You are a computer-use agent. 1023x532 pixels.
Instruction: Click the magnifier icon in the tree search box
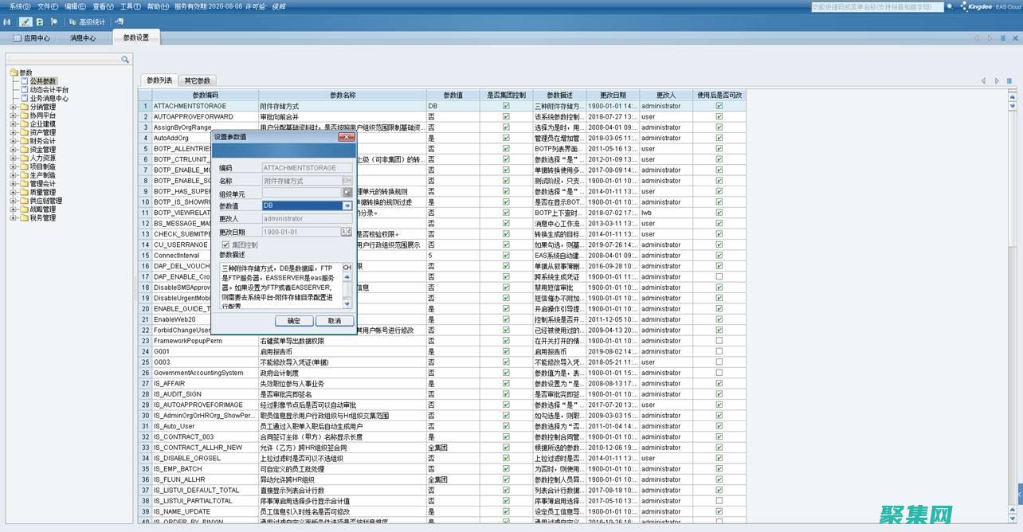(x=125, y=60)
